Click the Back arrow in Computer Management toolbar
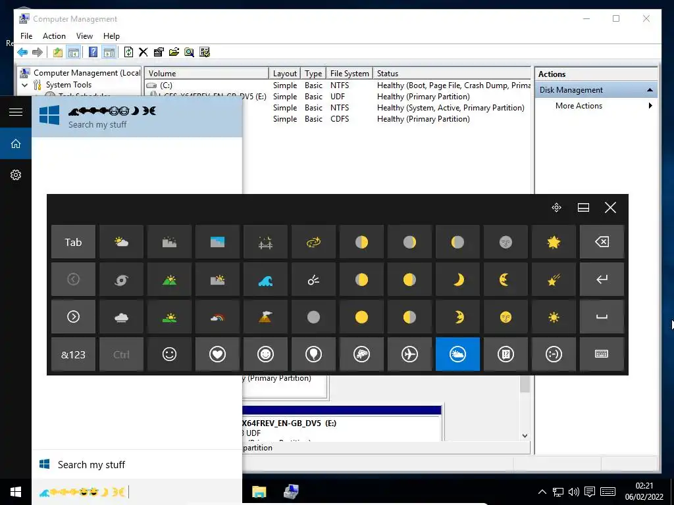 tap(22, 53)
